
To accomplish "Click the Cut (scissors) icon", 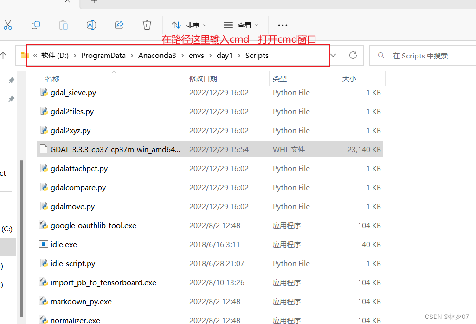I will point(8,25).
